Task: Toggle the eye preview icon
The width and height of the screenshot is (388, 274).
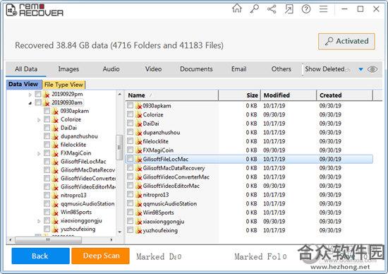Action: pos(372,69)
